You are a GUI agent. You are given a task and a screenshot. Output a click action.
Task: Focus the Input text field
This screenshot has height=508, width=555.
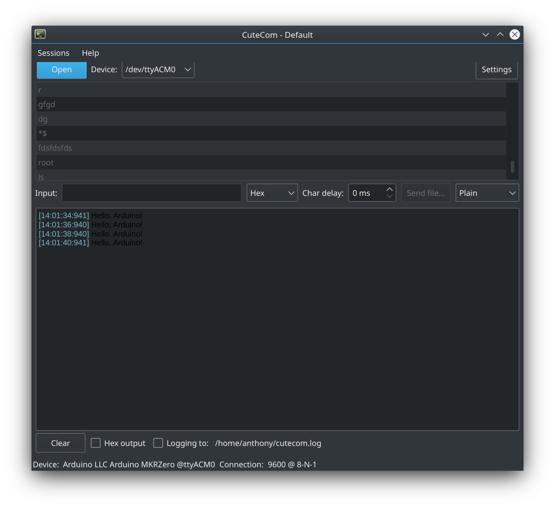coord(152,193)
